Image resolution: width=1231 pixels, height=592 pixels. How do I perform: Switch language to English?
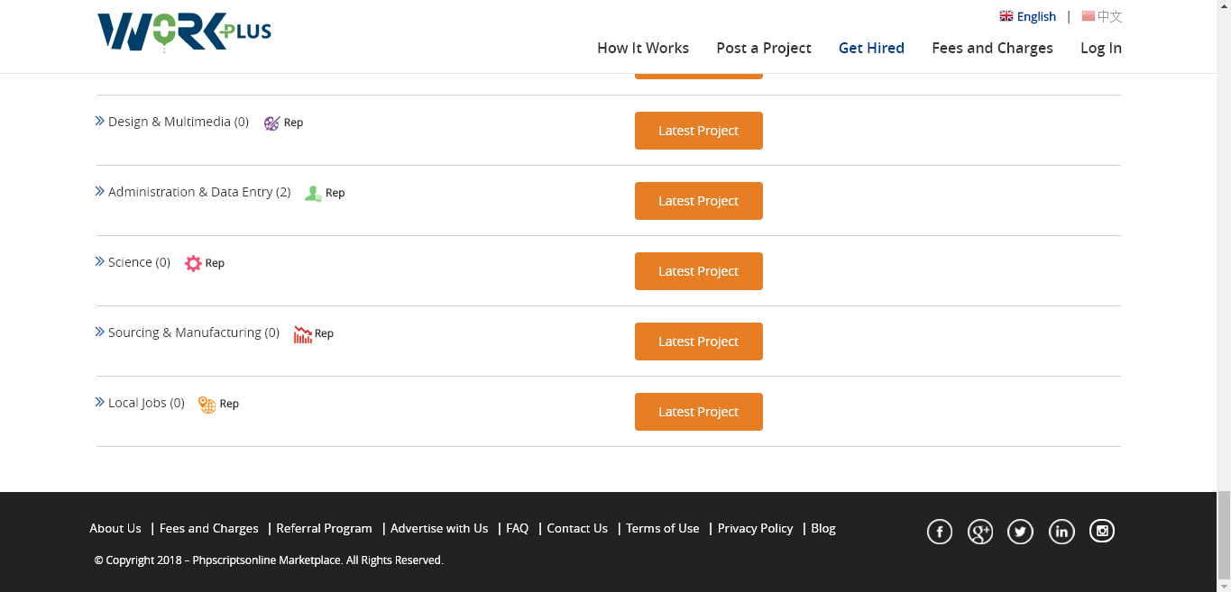(x=1036, y=16)
